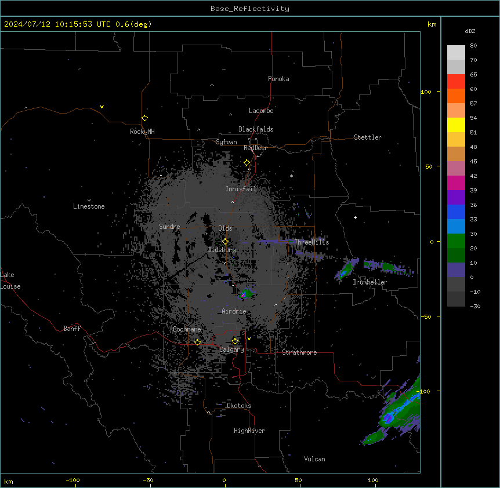Click the RedDeer label
500x488 pixels.
(255, 148)
